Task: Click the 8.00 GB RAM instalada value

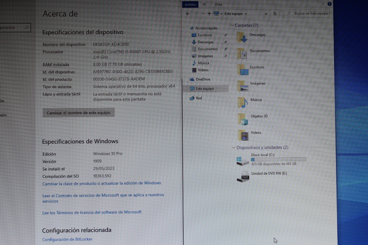Action: coord(118,65)
